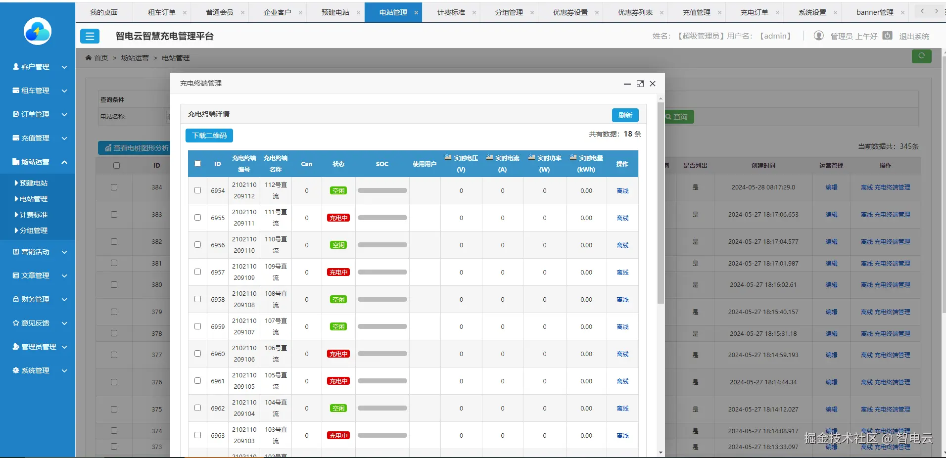Viewport: 946px width, 458px height.
Task: Click the 财务管理 lock icon
Action: [16, 299]
